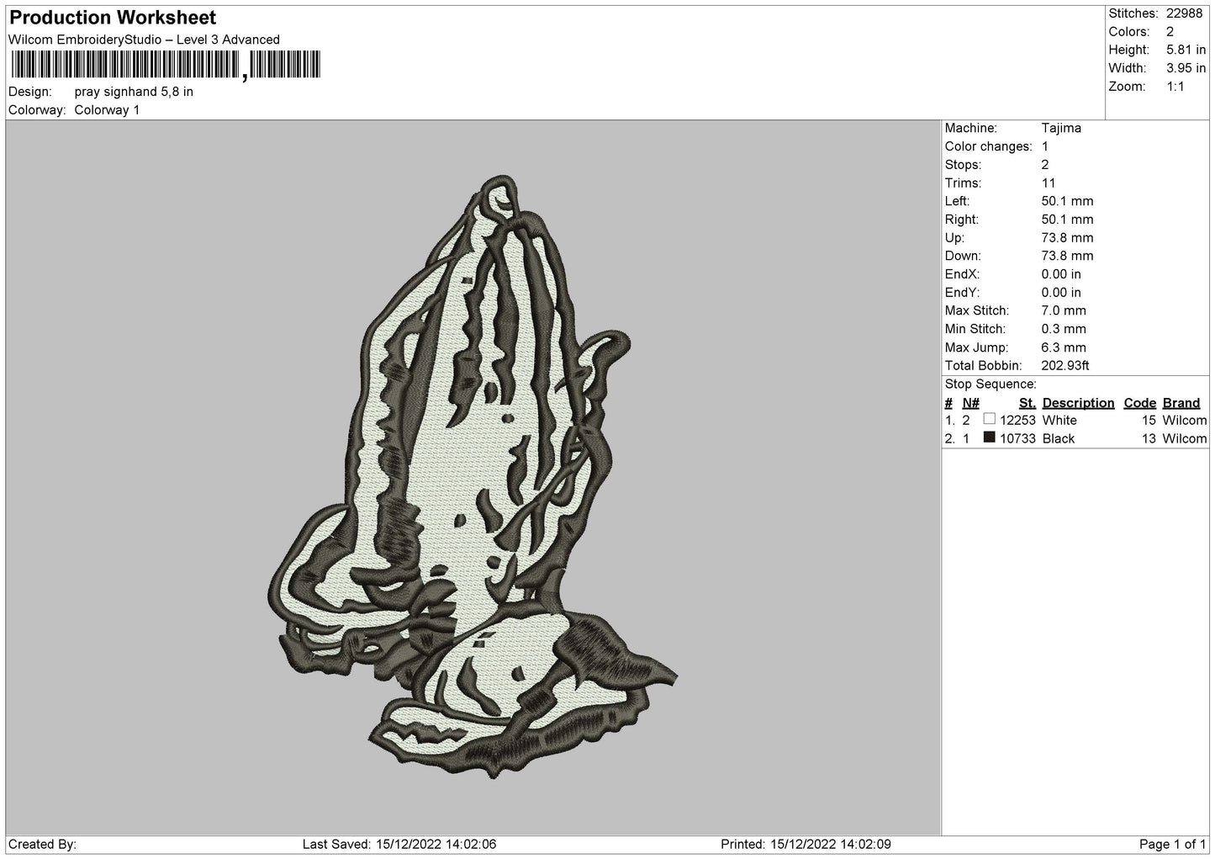The image size is (1215, 859).
Task: Click 'Wilcom EmbroideryStudio – Level 3 Advanced' text
Action: click(x=144, y=40)
